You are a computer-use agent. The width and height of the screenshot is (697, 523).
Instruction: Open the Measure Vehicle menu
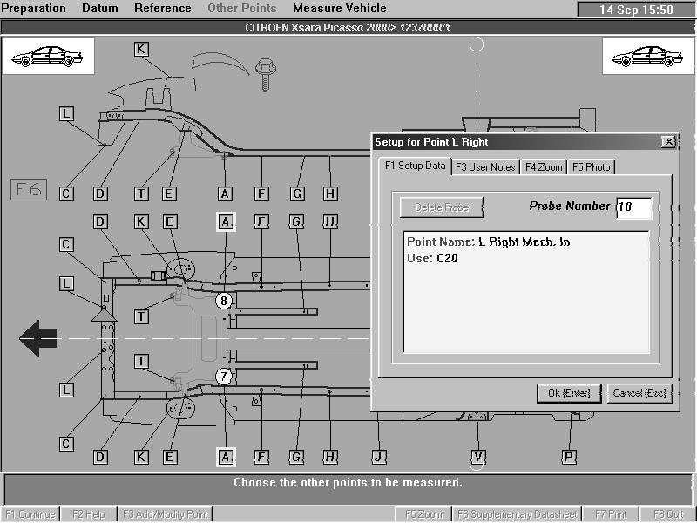click(340, 8)
